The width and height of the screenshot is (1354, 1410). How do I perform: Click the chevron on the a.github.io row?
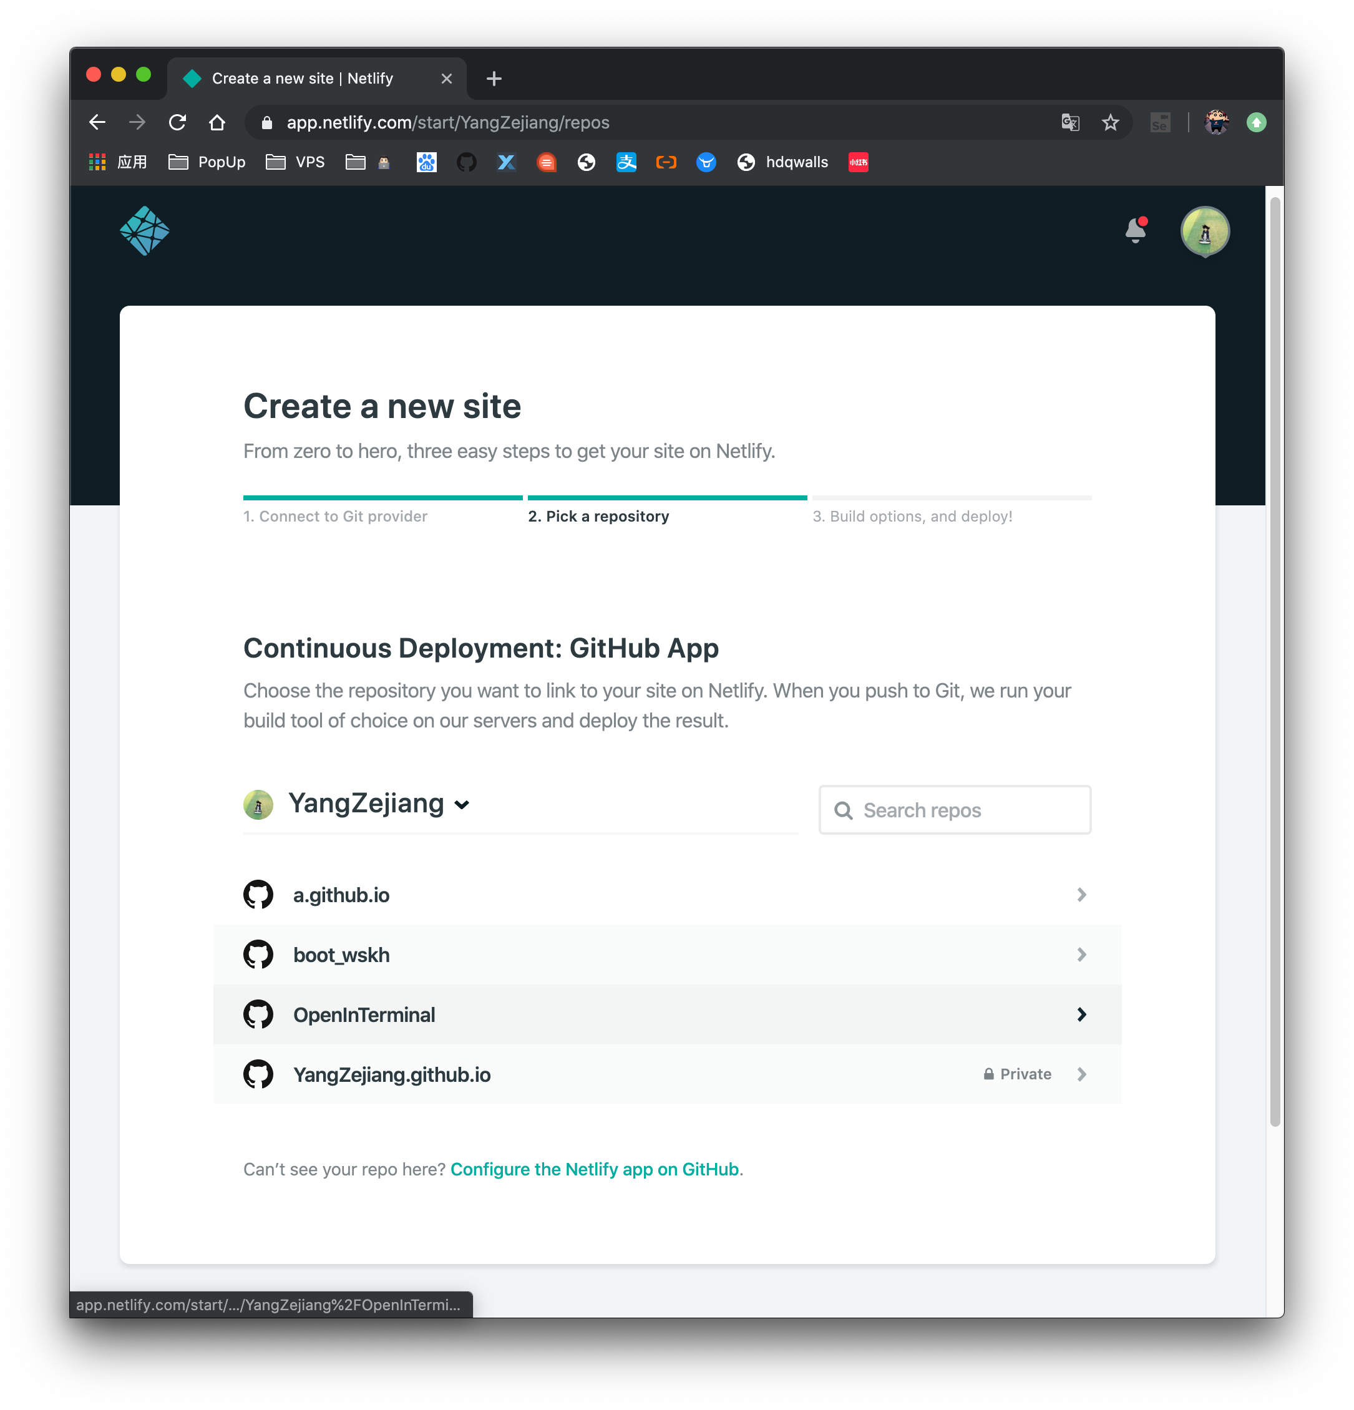tap(1081, 894)
